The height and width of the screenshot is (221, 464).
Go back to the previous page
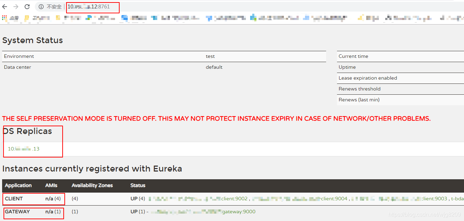point(5,7)
